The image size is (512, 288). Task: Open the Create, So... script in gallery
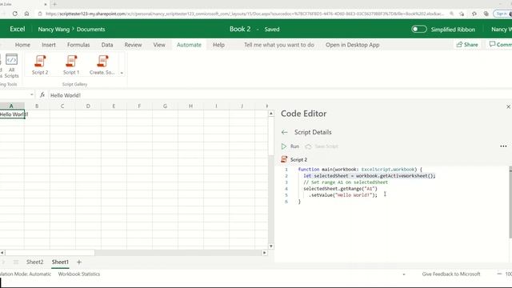(102, 65)
